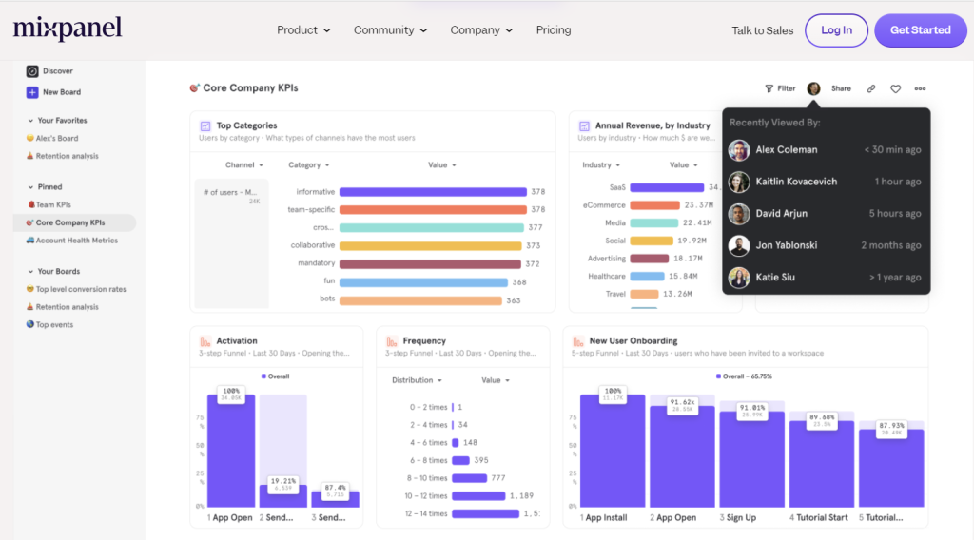Open the Company menu
This screenshot has height=540, width=974.
pyautogui.click(x=481, y=29)
